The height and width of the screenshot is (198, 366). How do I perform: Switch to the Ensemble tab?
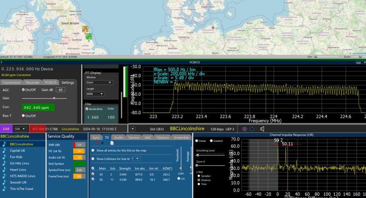click(182, 138)
